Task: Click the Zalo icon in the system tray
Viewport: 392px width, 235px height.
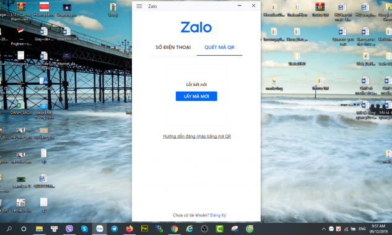Action: [331, 229]
